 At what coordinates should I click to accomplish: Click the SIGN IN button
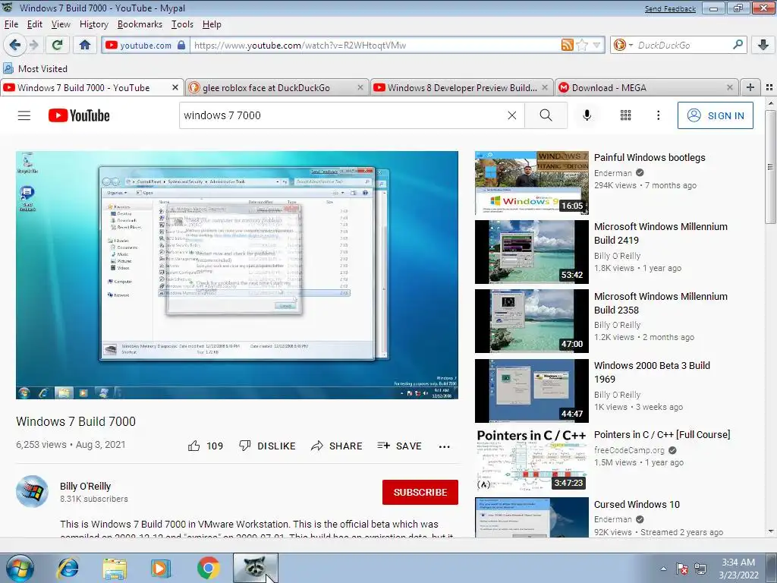click(715, 115)
